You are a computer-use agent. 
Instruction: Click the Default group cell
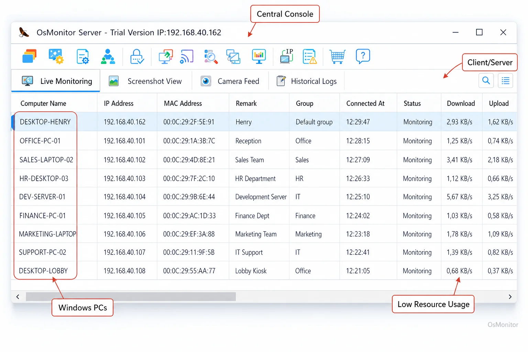(x=314, y=122)
